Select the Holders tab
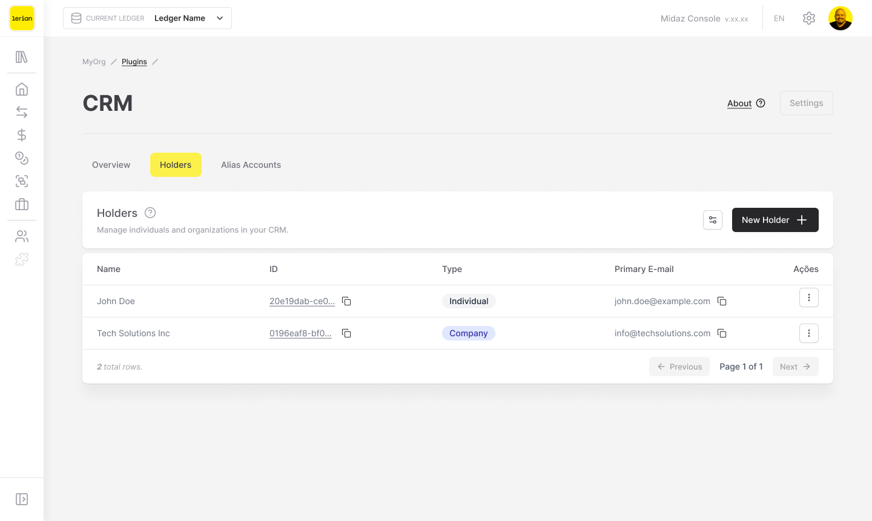The image size is (872, 521). (176, 165)
